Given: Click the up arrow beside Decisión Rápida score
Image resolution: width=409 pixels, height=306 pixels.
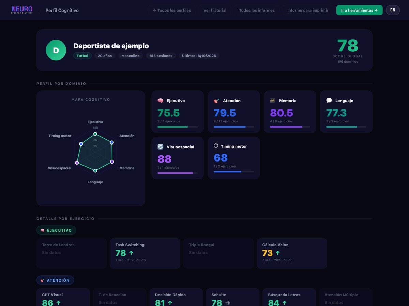Looking at the screenshot, I should pyautogui.click(x=170, y=303).
